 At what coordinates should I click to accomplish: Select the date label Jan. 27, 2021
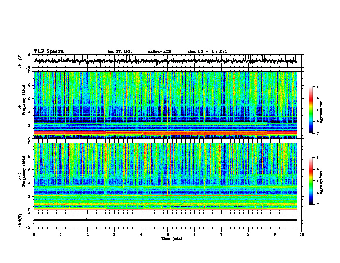pos(120,52)
